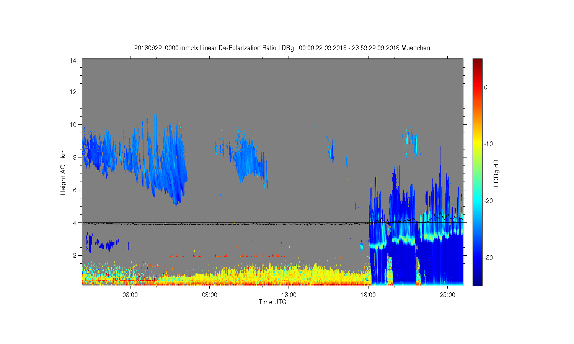
Task: Click the 13:00 time tick label
Action: (289, 295)
